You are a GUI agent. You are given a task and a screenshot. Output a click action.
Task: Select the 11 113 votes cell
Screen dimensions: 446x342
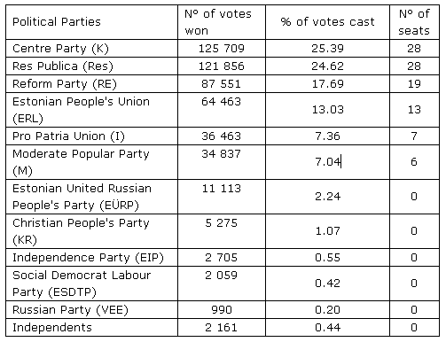(222, 197)
